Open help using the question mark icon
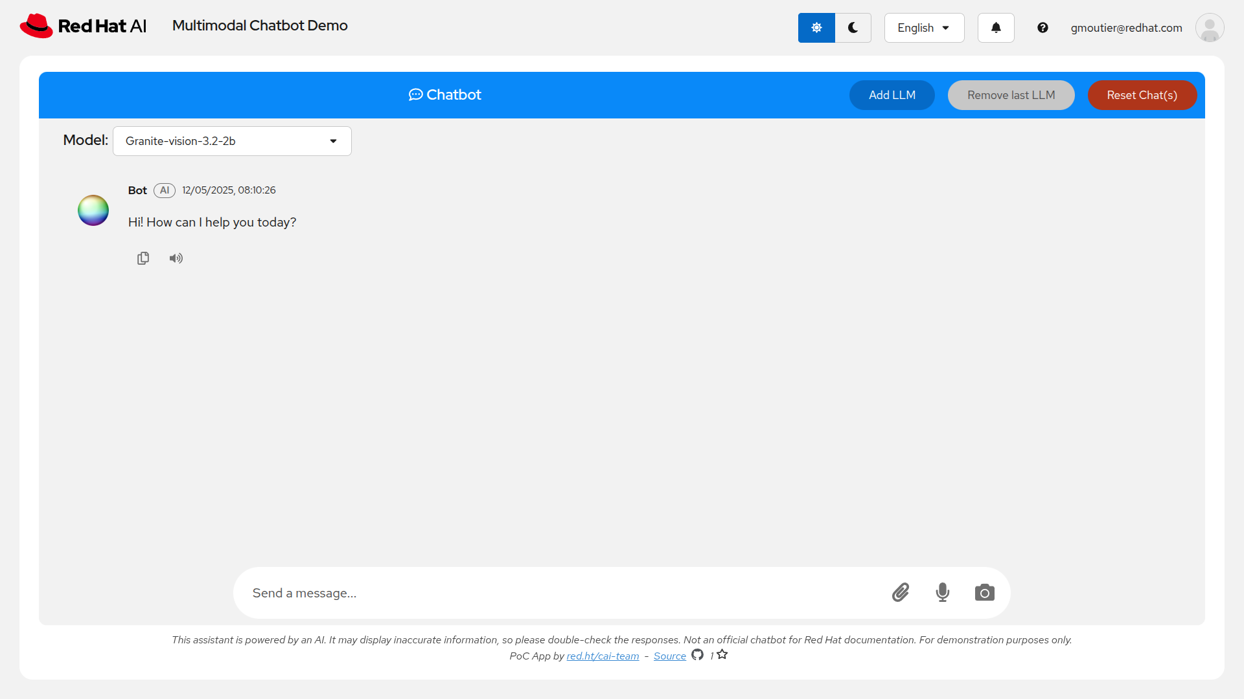The height and width of the screenshot is (699, 1244). pos(1043,27)
